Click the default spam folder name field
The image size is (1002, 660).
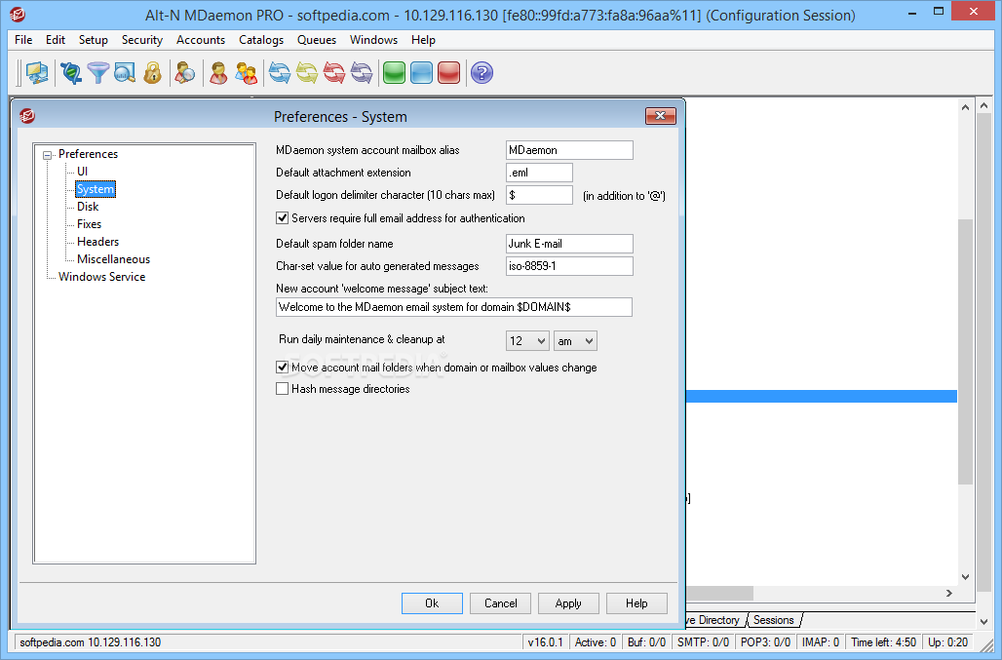[x=569, y=244]
